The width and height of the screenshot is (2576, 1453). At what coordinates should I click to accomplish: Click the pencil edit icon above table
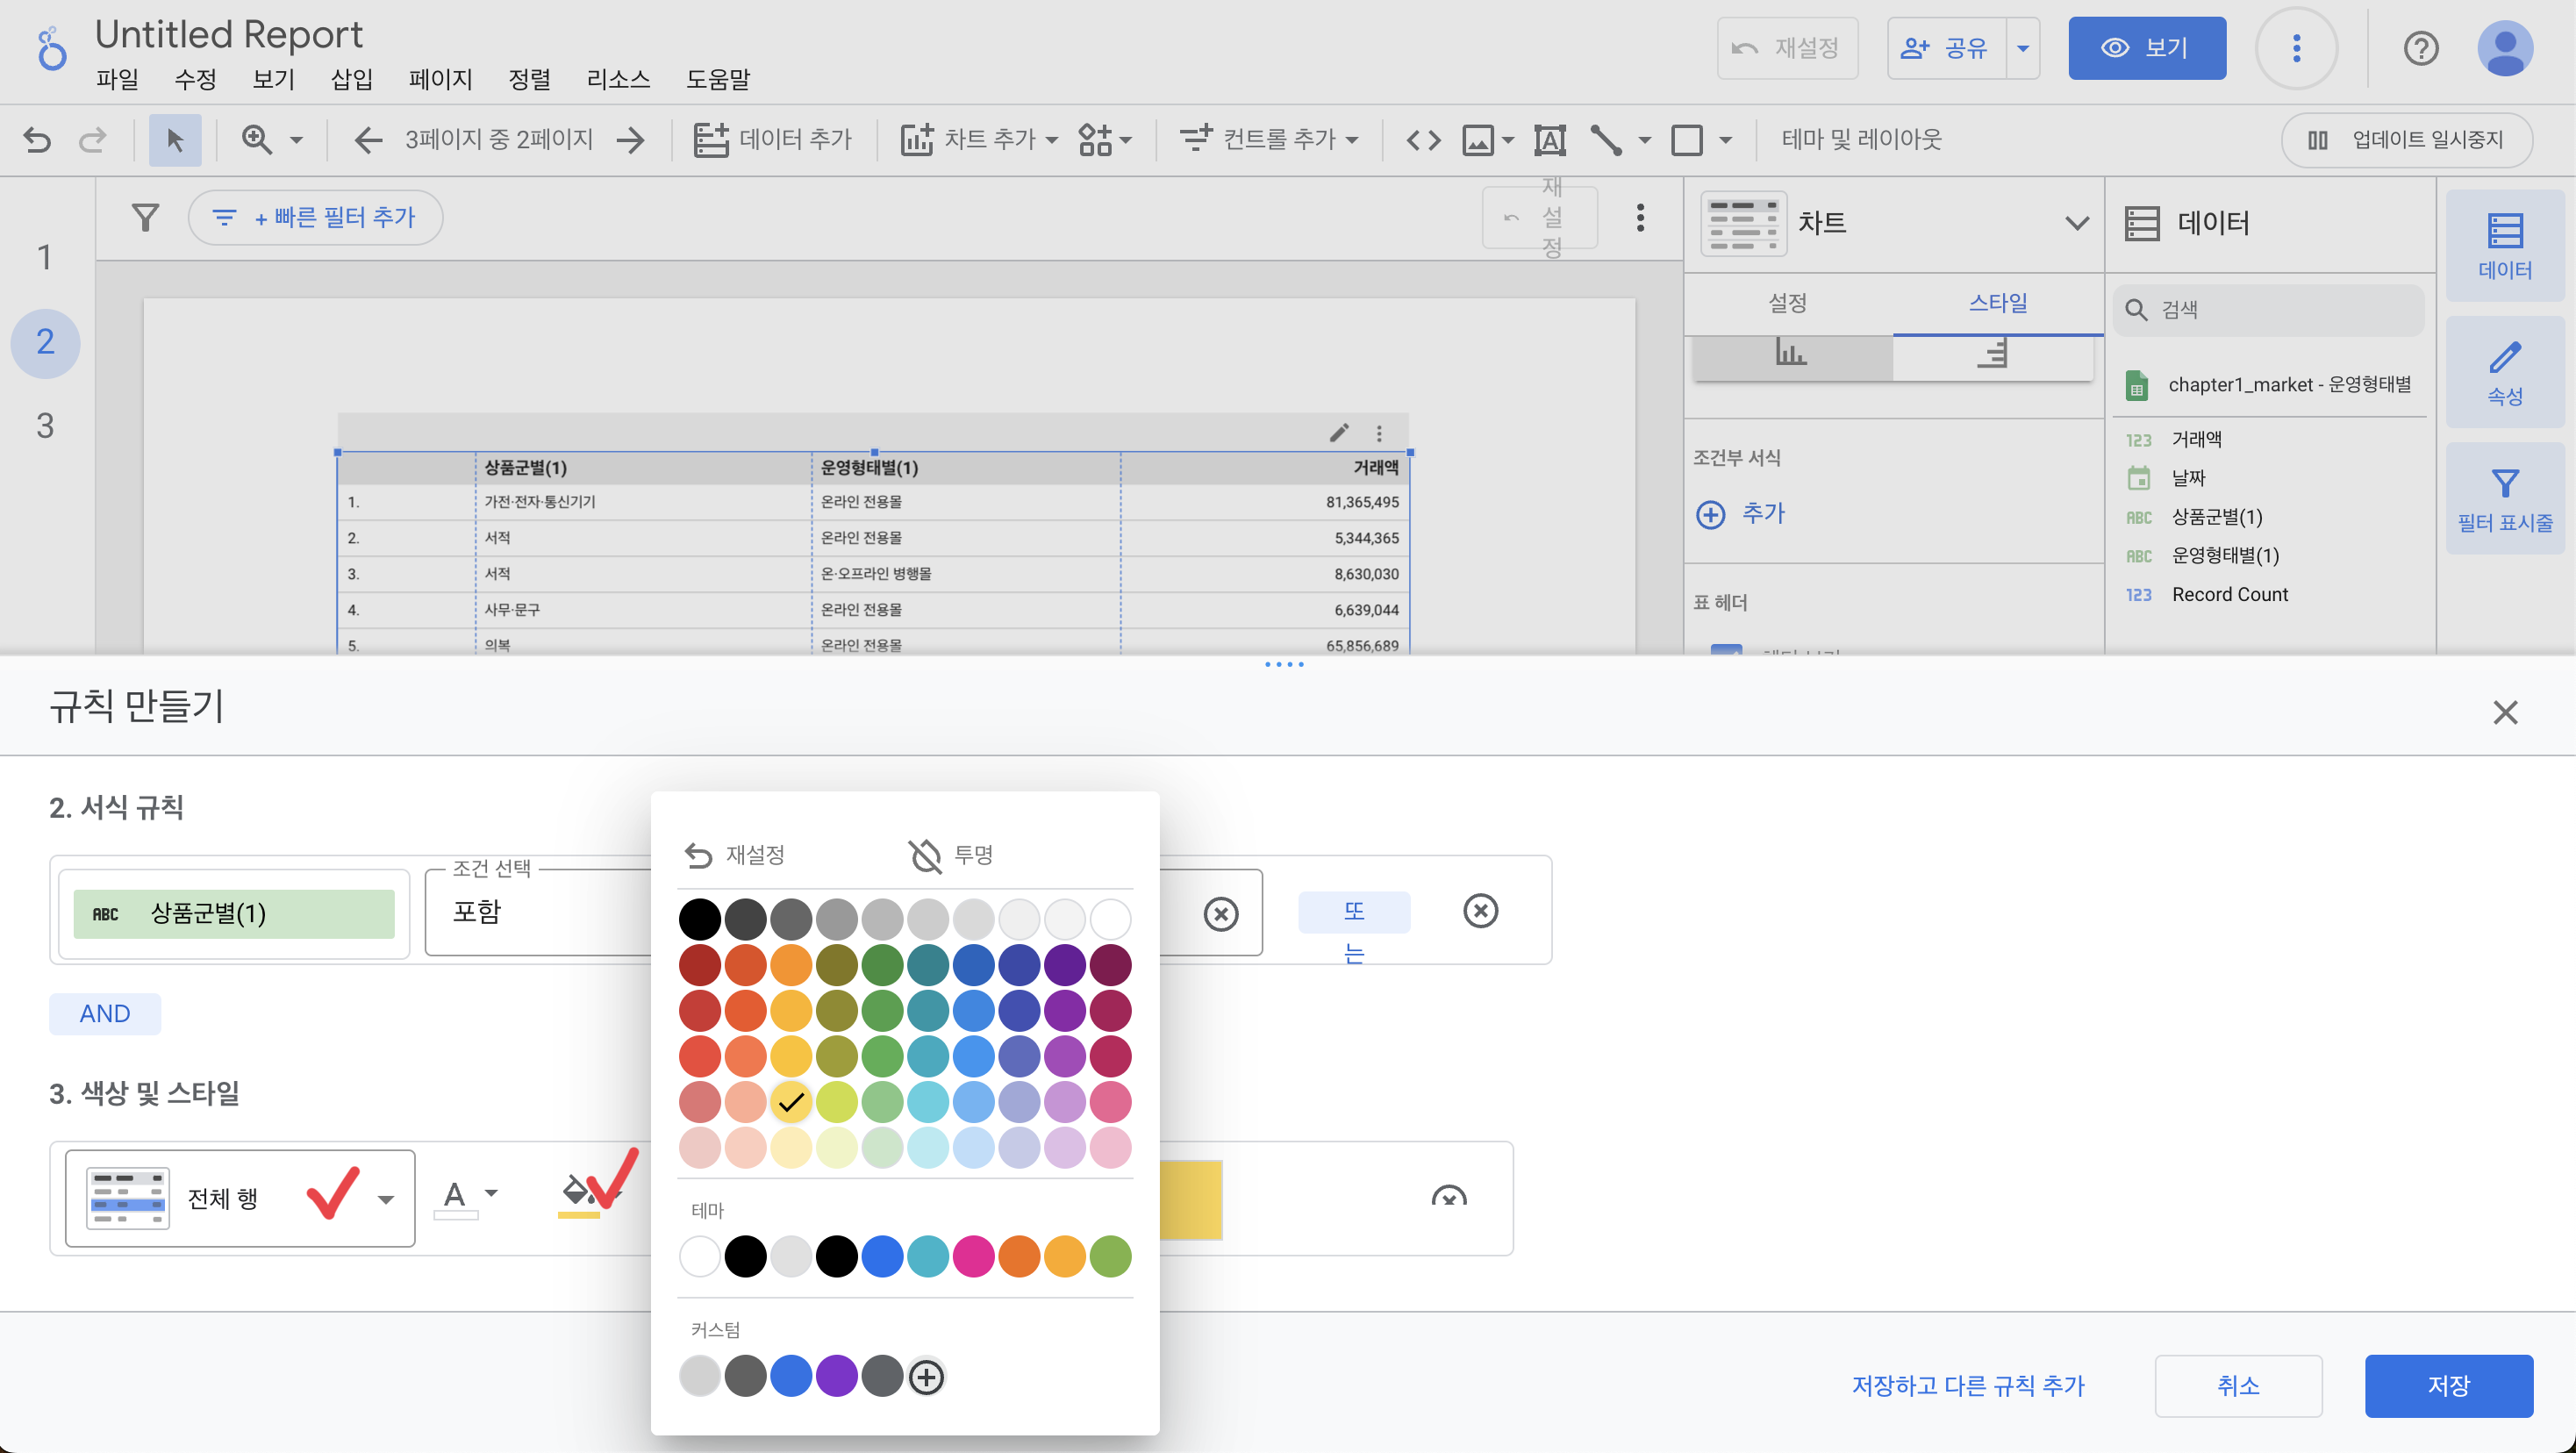1339,433
